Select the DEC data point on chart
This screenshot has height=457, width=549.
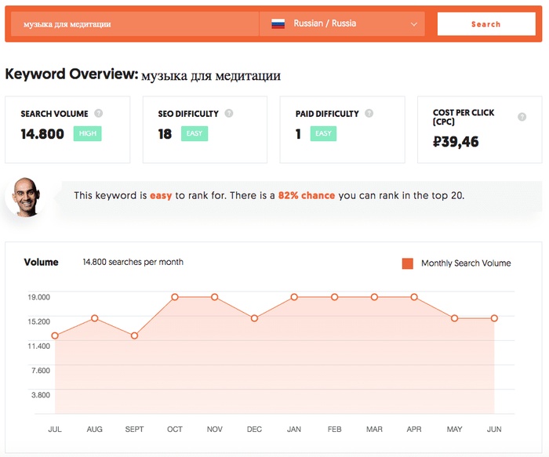[x=255, y=318]
